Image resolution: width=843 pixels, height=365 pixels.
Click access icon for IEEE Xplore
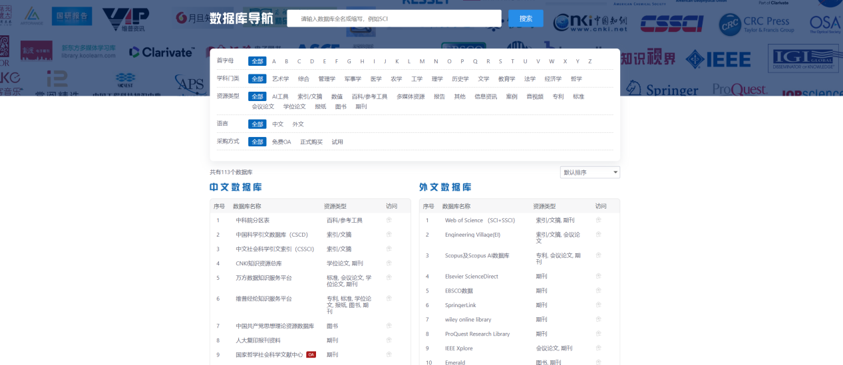[599, 348]
